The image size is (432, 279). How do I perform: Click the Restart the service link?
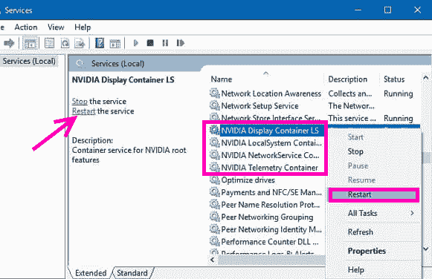pyautogui.click(x=83, y=111)
